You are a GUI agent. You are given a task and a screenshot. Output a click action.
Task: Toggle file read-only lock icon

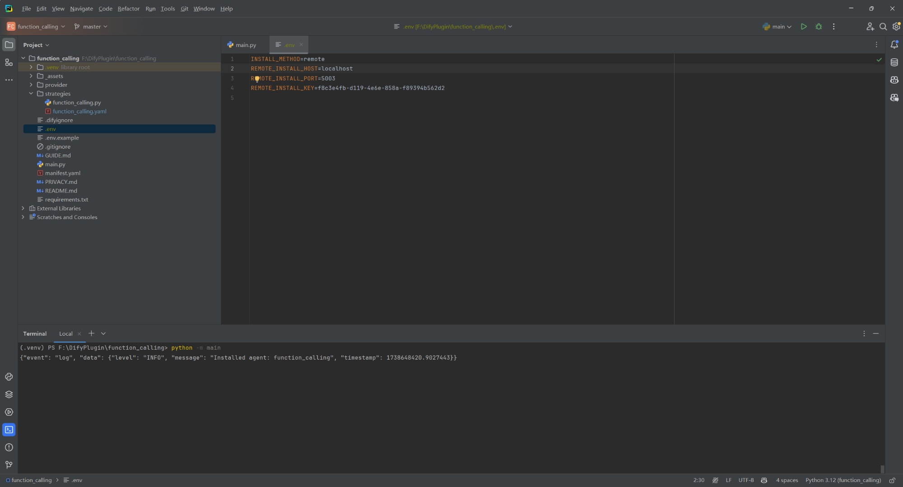point(892,480)
